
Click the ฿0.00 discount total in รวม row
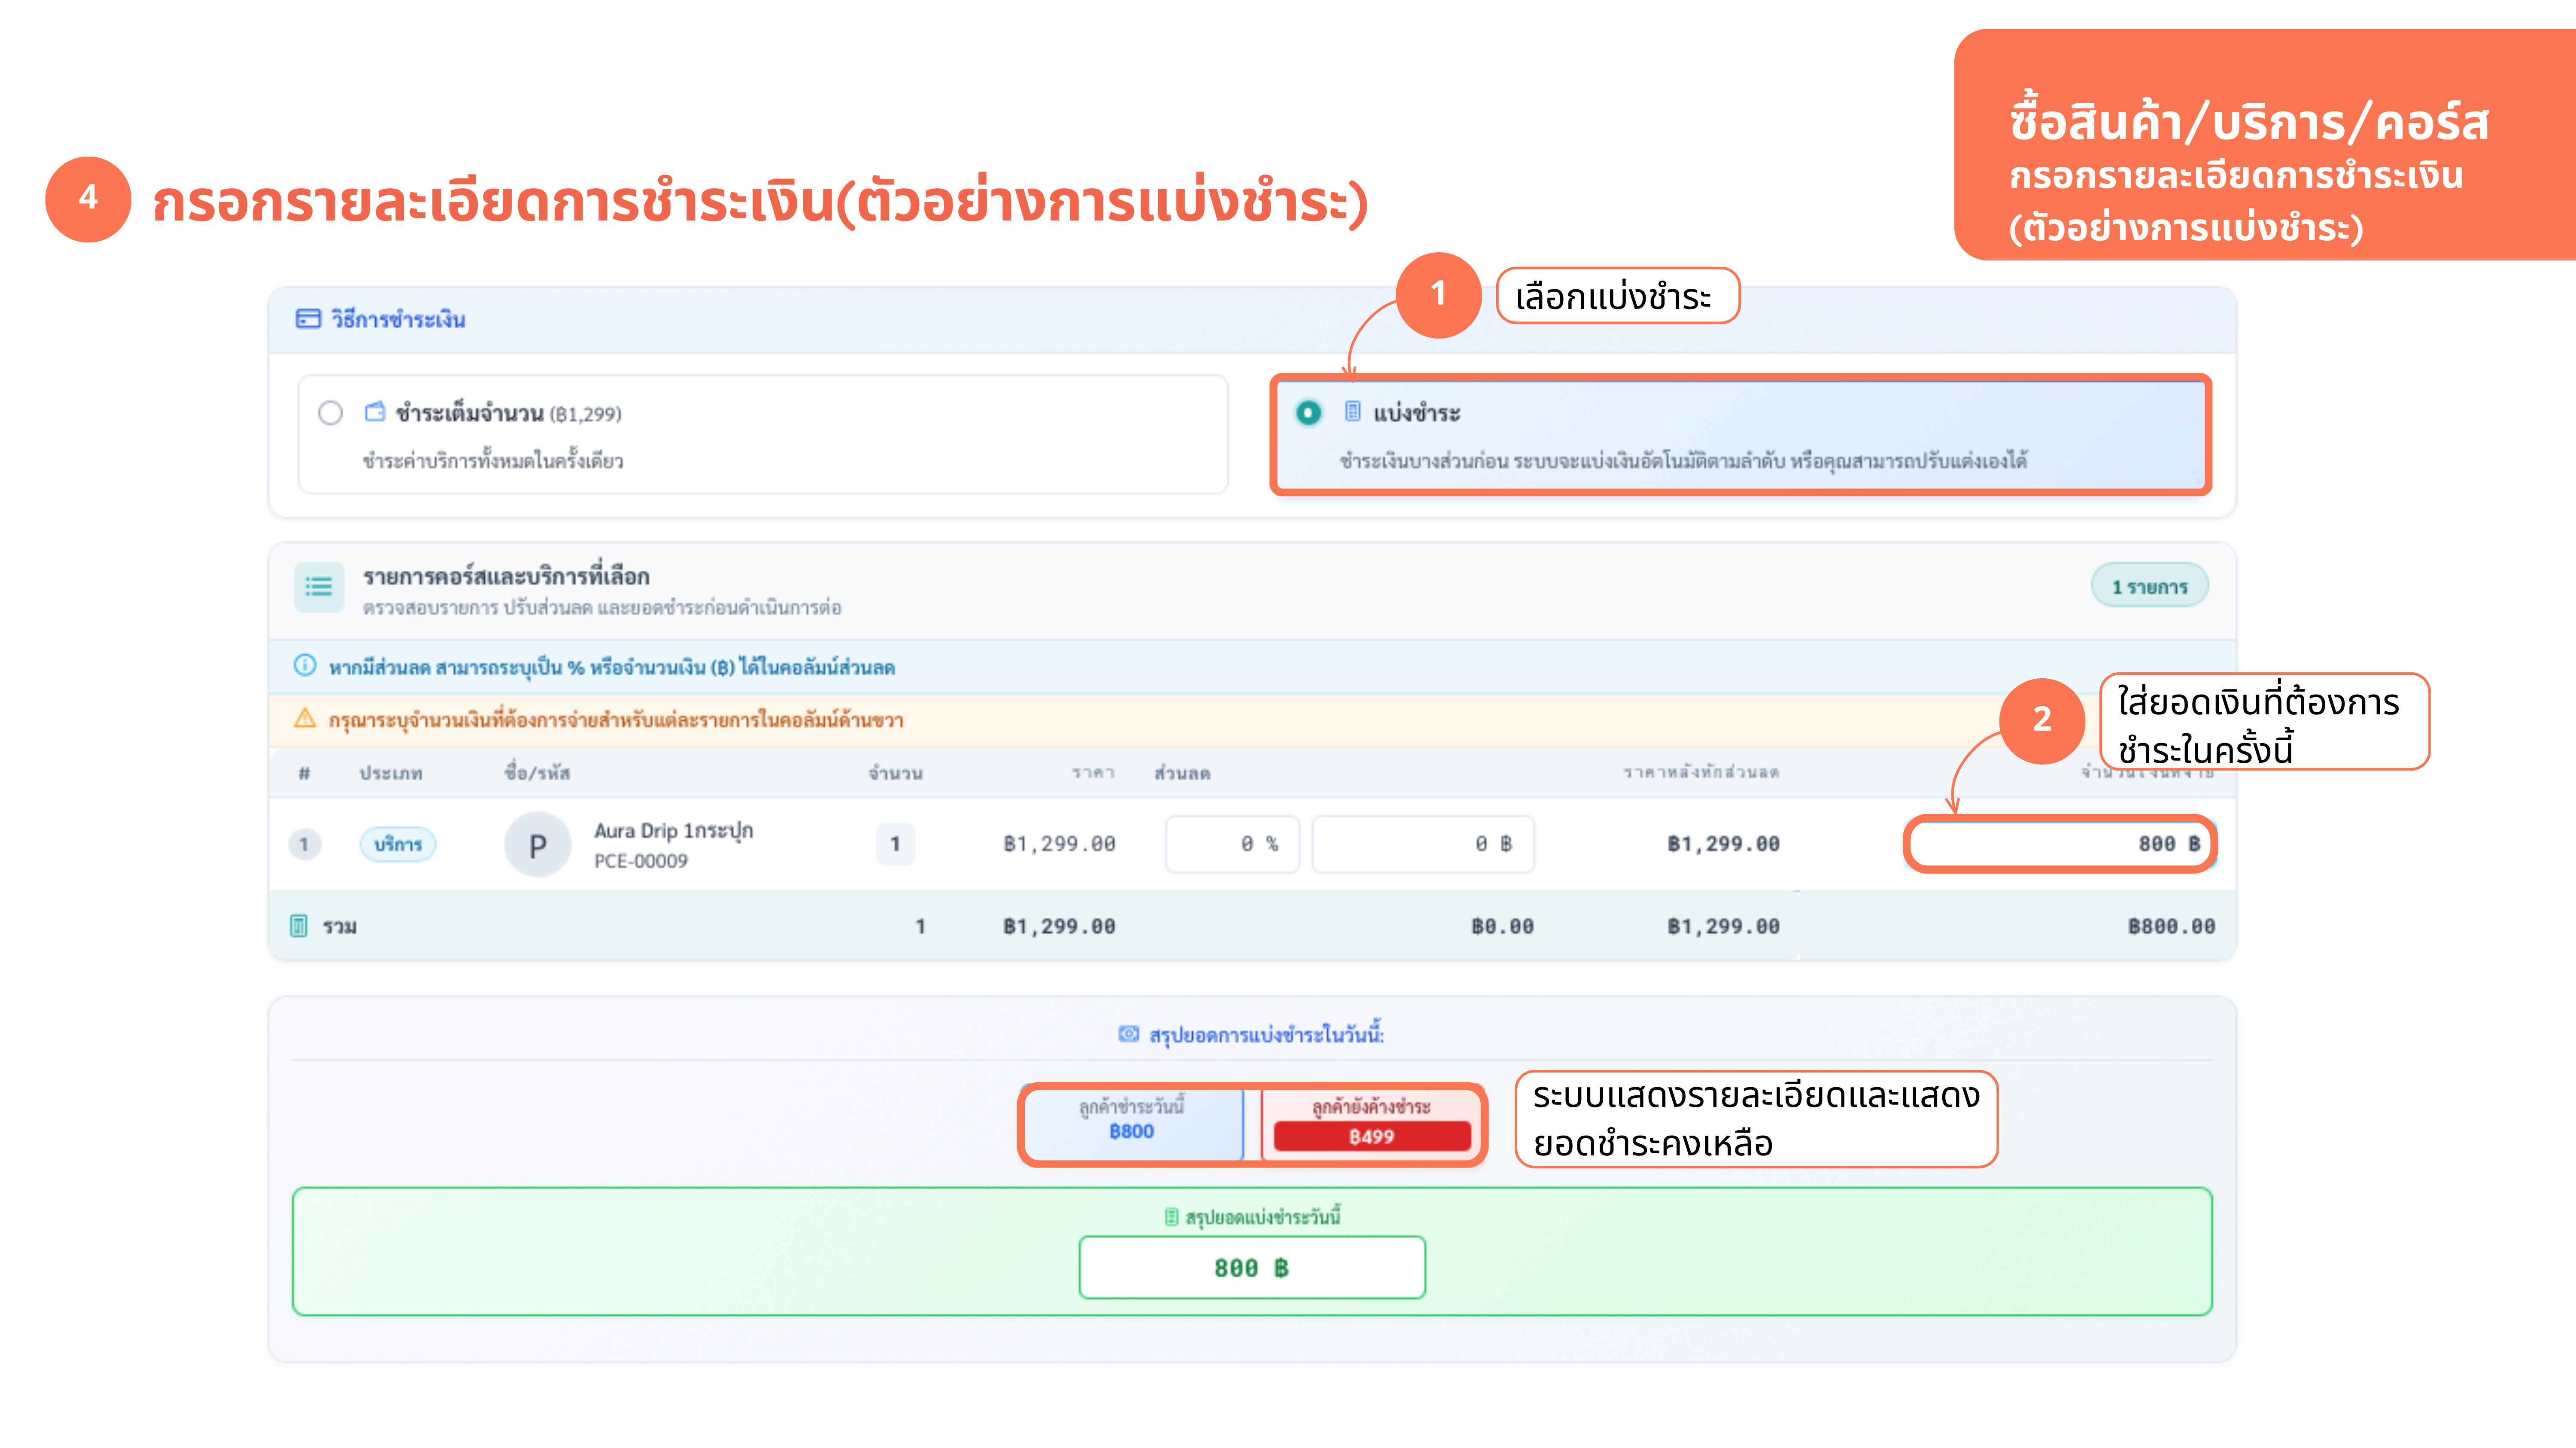[x=1502, y=926]
